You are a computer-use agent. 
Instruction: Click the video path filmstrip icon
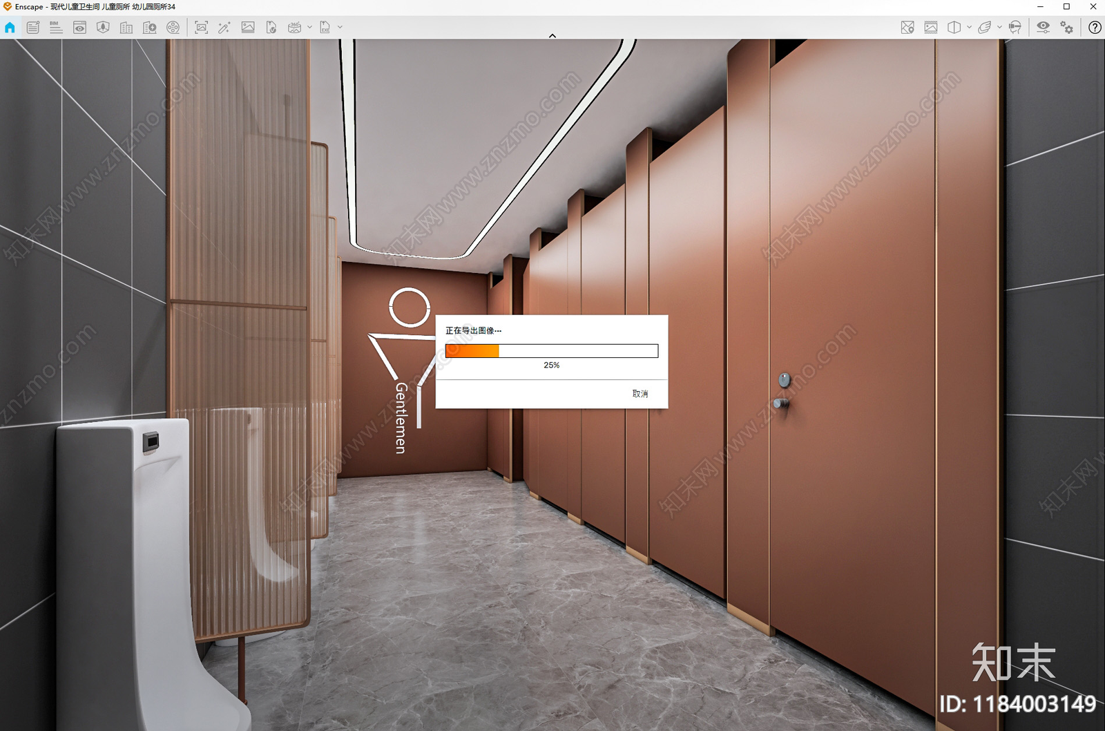coord(931,28)
